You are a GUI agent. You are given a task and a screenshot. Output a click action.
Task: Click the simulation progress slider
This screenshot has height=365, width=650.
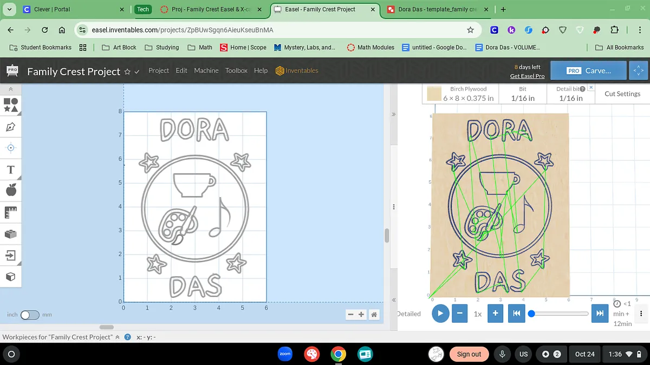point(560,314)
